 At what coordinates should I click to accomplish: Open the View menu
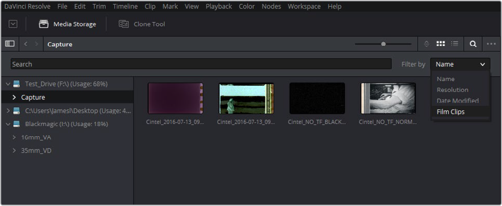click(192, 6)
